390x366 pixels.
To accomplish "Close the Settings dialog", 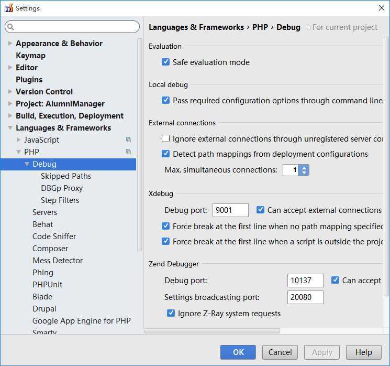I will [x=381, y=8].
